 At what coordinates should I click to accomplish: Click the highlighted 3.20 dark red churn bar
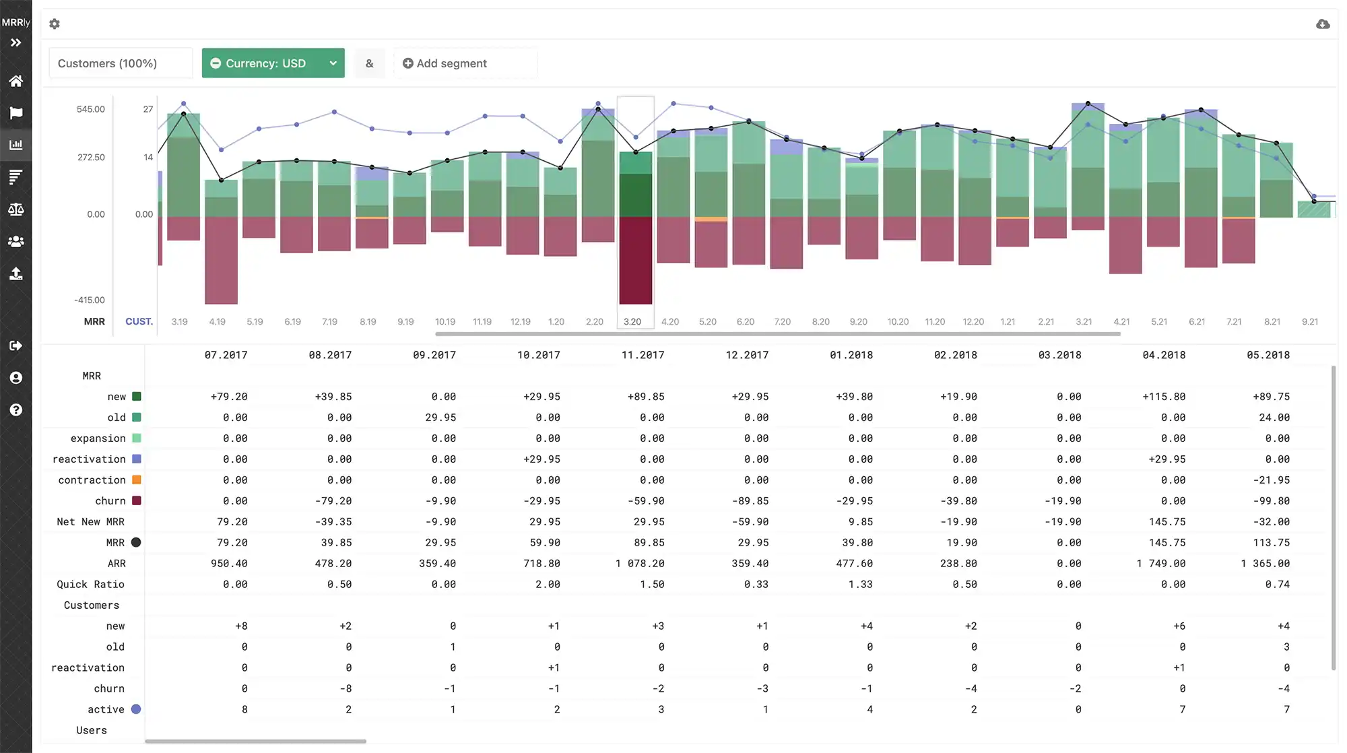coord(635,260)
